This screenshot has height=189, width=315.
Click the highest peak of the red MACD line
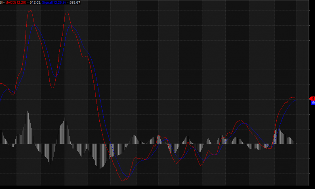pos(30,11)
